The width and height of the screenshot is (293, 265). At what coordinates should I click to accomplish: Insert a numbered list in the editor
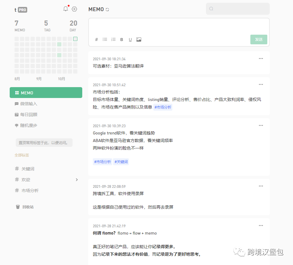tap(113, 39)
